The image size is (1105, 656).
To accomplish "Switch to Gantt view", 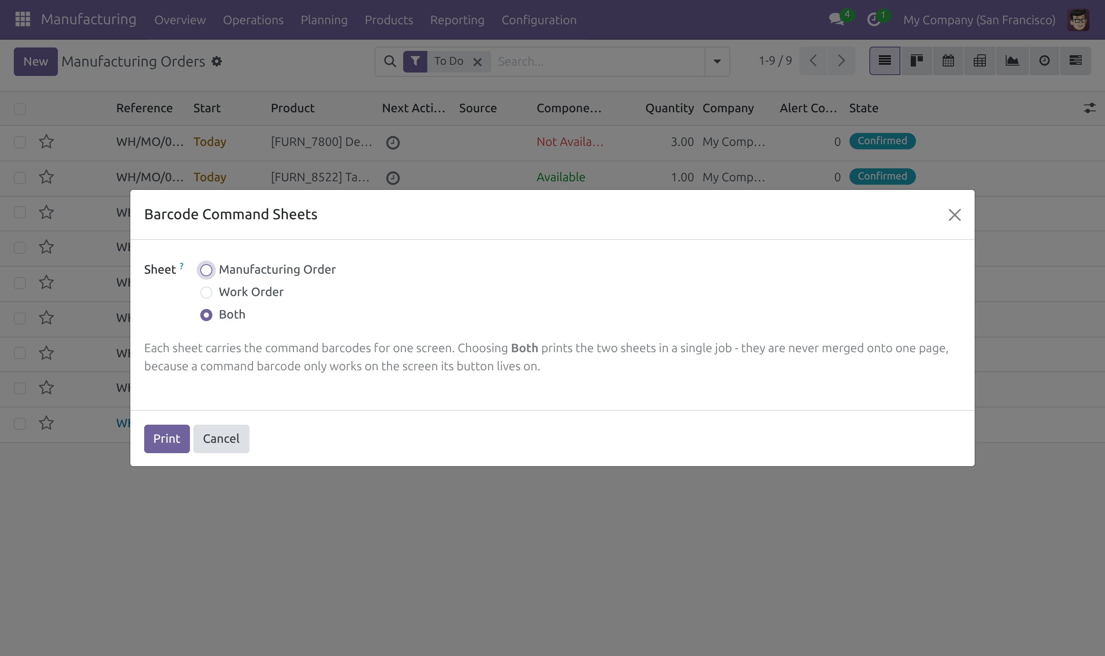I will click(1075, 61).
